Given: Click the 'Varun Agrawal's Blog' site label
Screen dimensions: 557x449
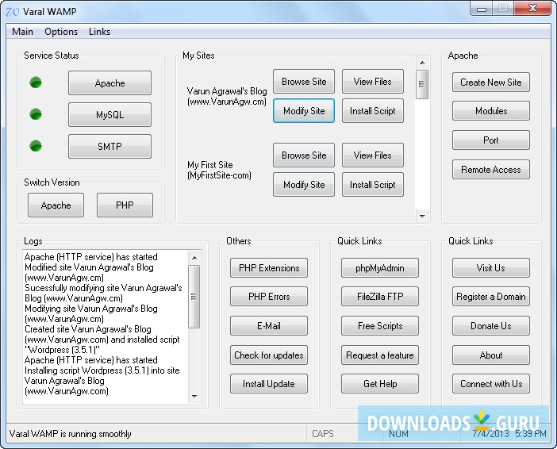Looking at the screenshot, I should pyautogui.click(x=227, y=91).
